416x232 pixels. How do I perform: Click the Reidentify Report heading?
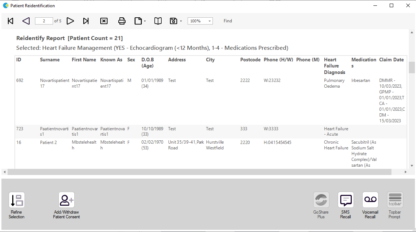(x=70, y=38)
